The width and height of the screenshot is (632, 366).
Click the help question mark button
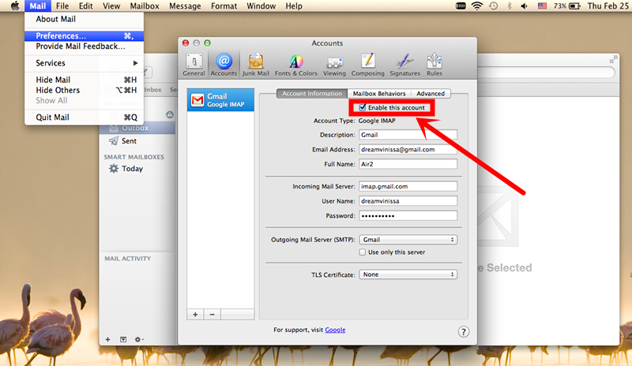click(463, 332)
